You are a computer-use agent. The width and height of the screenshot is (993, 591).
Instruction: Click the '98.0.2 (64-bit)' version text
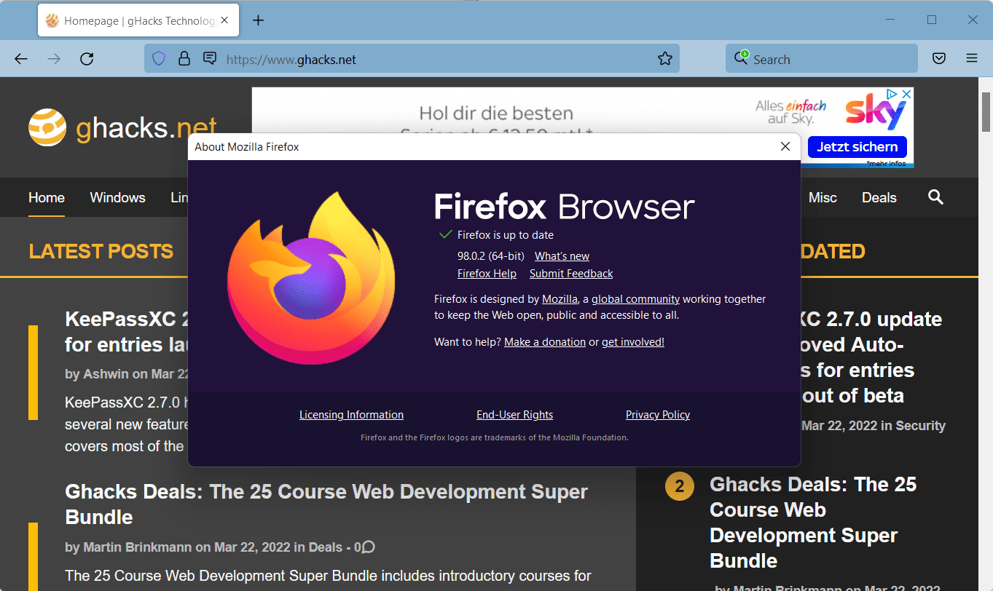pos(491,256)
